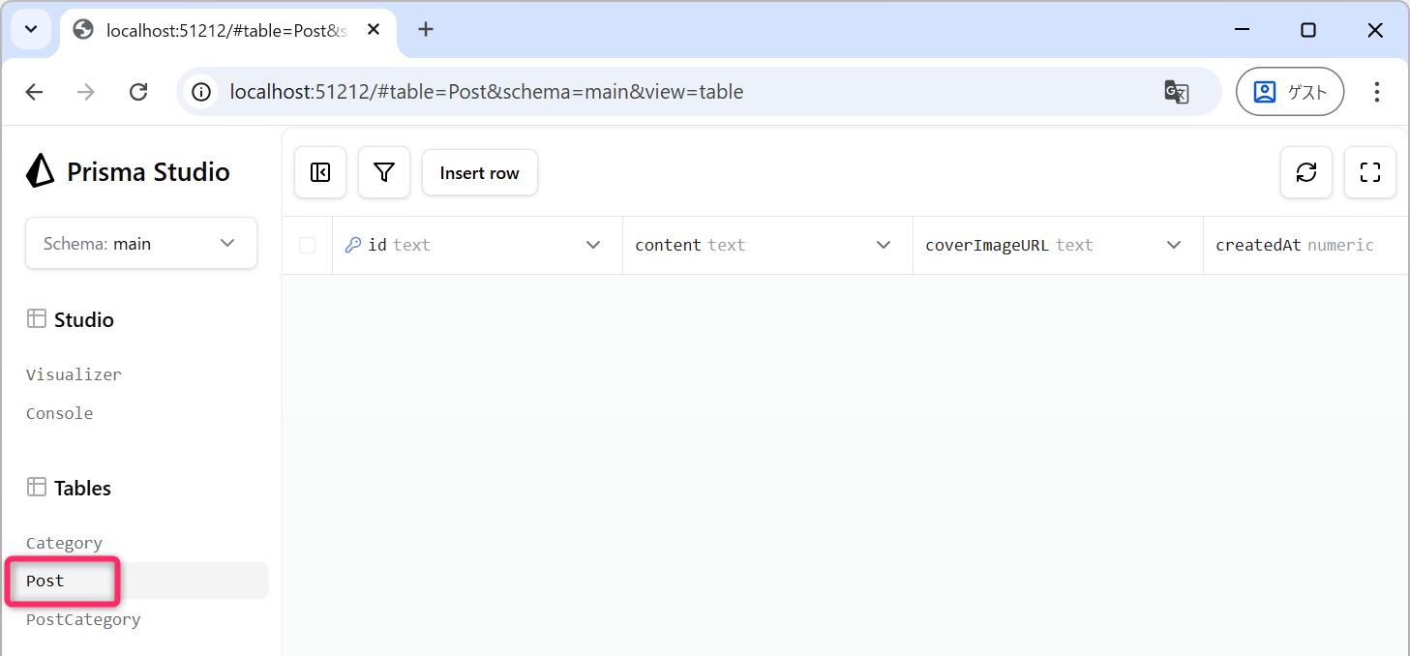The image size is (1410, 656).
Task: Open the Console link
Action: click(60, 413)
